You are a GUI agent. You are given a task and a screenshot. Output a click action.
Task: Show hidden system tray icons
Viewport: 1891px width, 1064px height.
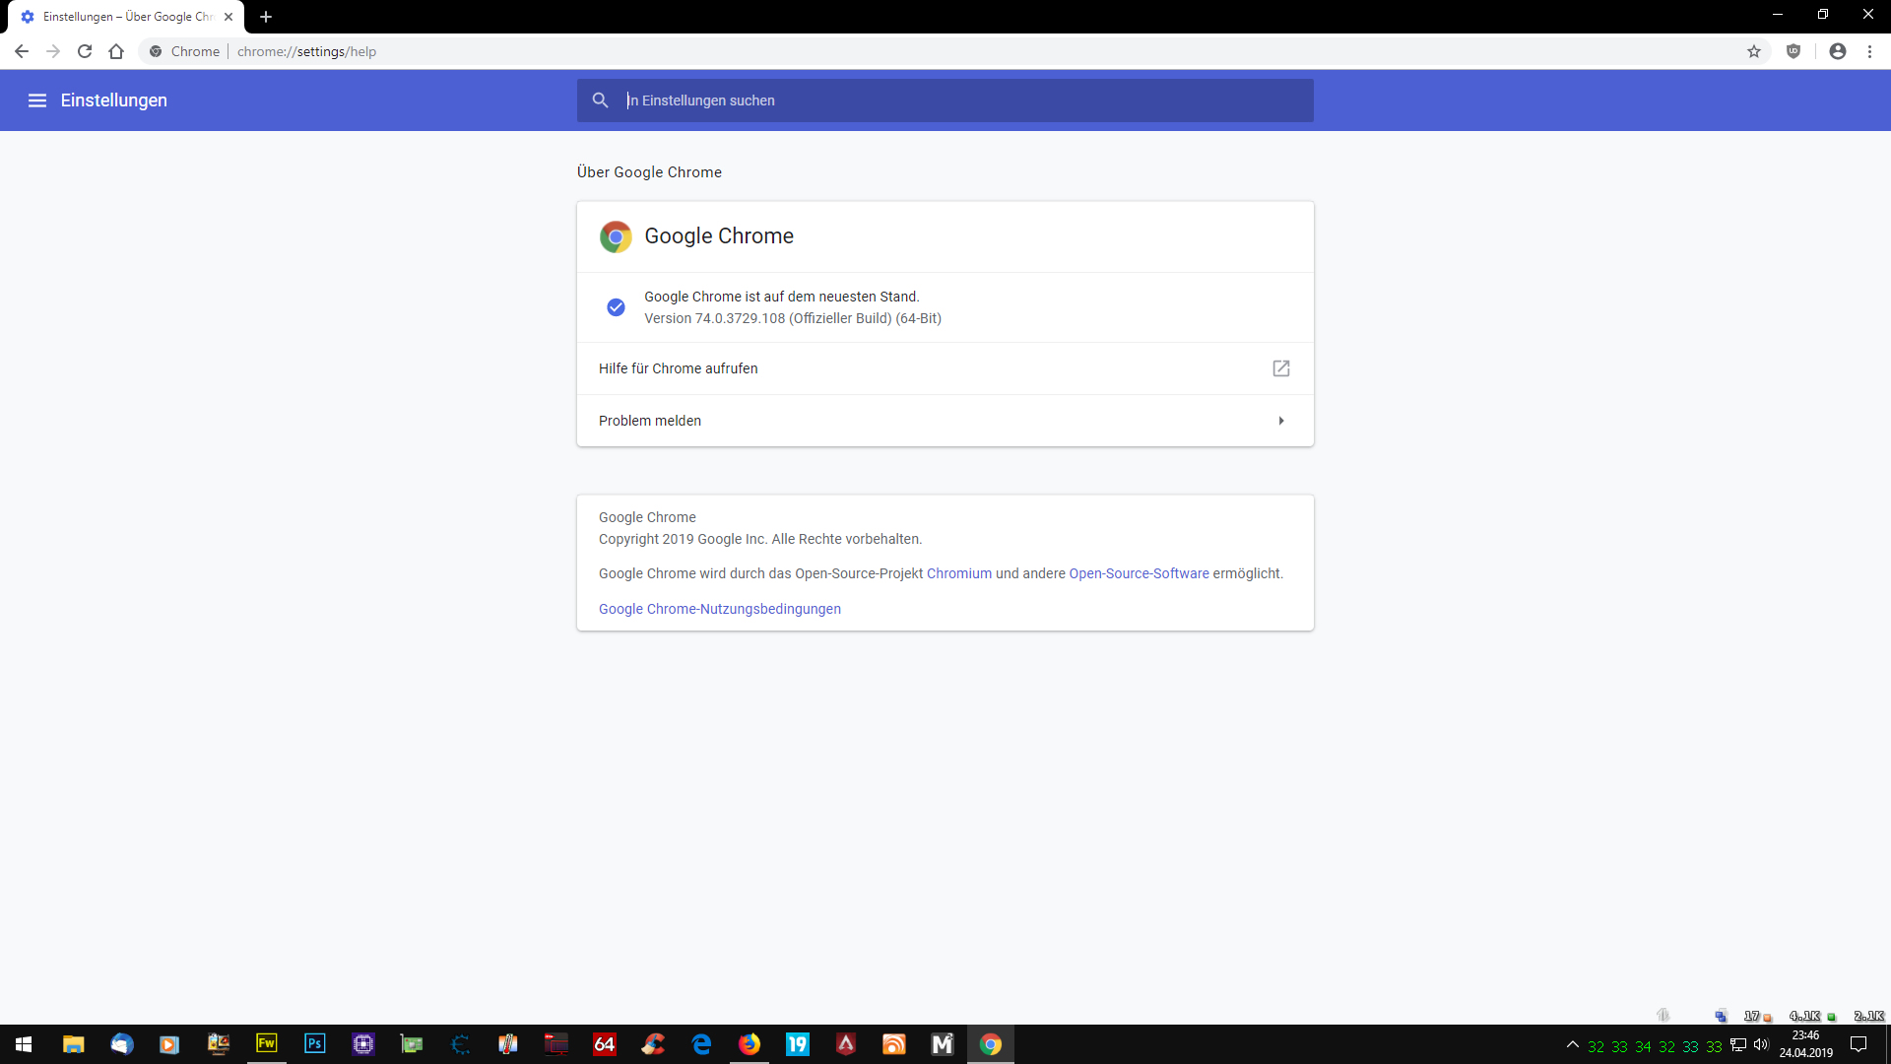[1572, 1044]
